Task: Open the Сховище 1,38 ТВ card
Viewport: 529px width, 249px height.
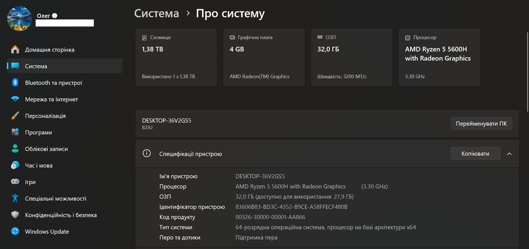Action: [176, 57]
